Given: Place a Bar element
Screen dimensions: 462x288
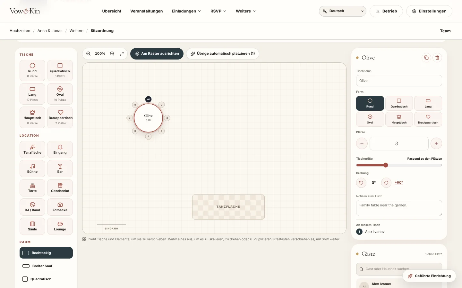Looking at the screenshot, I should [60, 169].
